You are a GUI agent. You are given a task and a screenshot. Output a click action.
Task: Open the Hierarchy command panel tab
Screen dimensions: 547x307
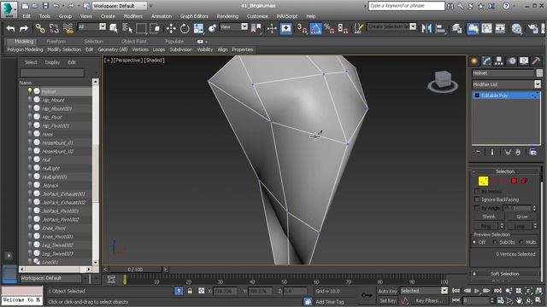coord(499,61)
